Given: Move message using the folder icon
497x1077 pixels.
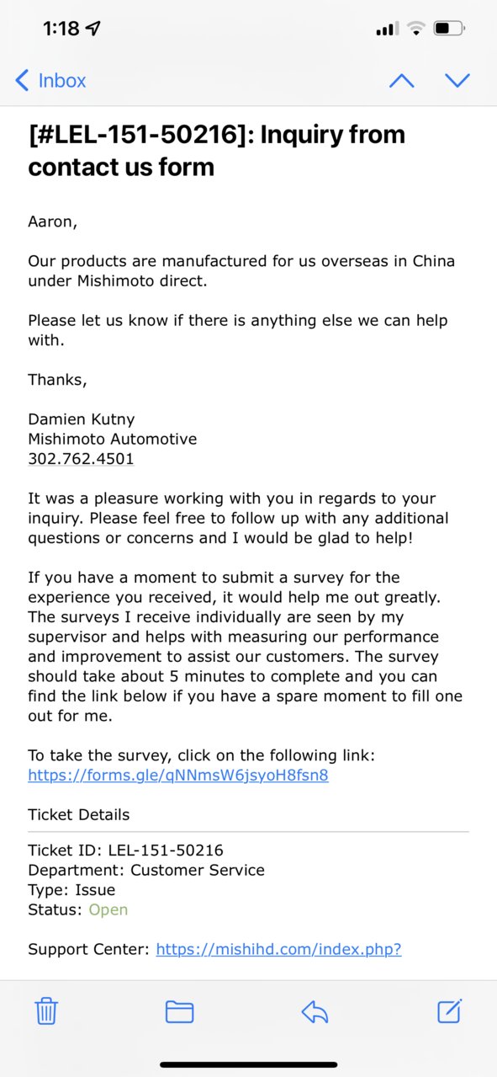Looking at the screenshot, I should 179,1011.
